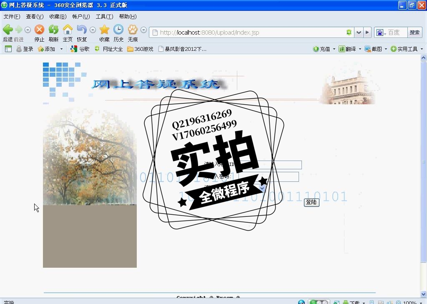Take a screenshot with the 截图 tool

coord(373,49)
